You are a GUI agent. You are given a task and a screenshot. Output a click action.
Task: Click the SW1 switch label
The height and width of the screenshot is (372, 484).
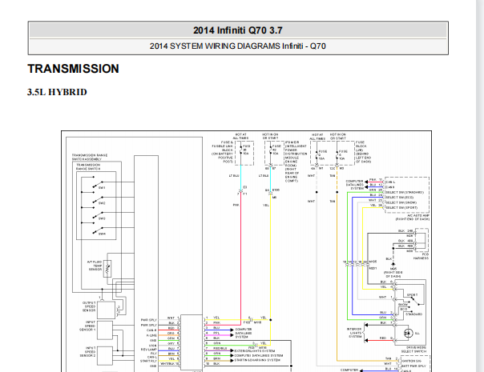click(x=102, y=188)
